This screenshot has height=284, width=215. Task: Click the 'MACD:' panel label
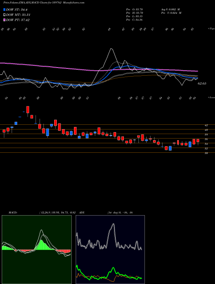[12, 213]
